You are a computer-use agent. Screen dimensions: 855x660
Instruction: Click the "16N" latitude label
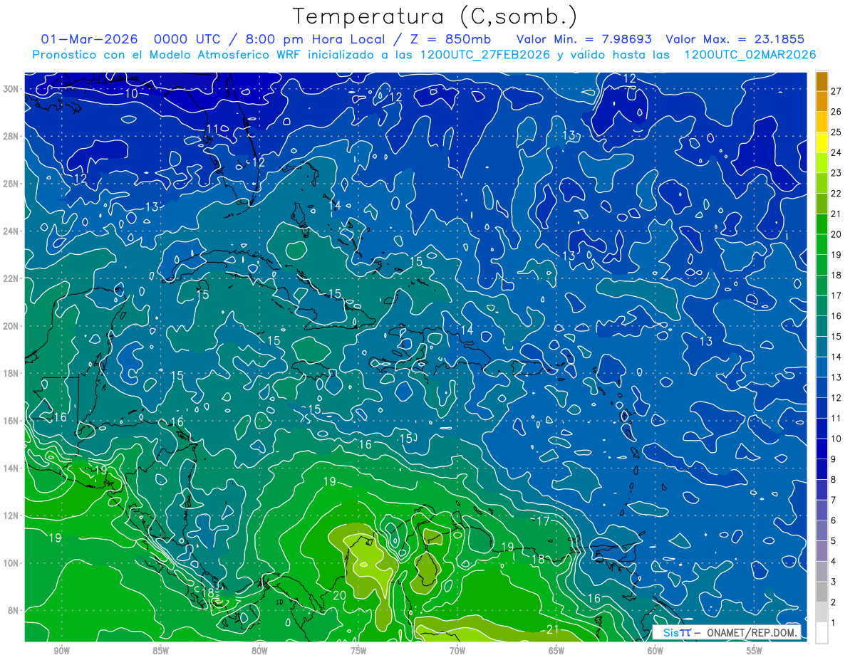(x=11, y=421)
